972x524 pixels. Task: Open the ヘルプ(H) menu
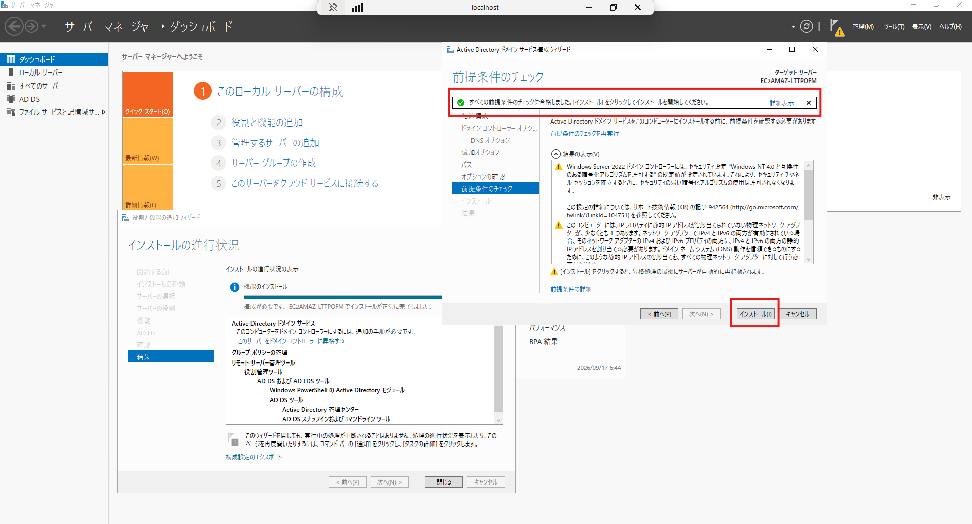[950, 27]
